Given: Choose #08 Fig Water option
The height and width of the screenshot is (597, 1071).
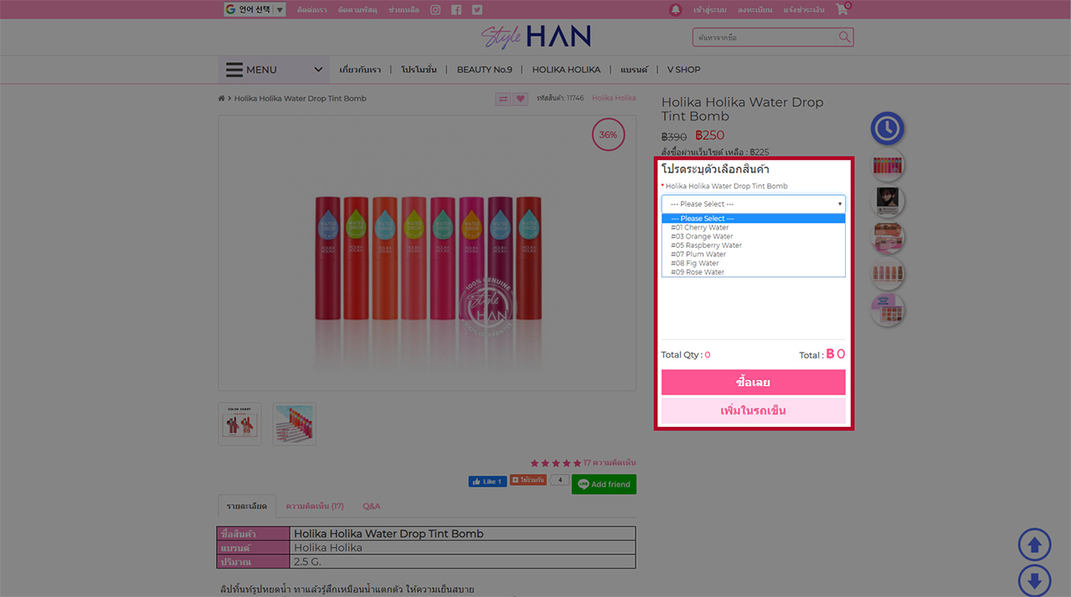Looking at the screenshot, I should (754, 263).
